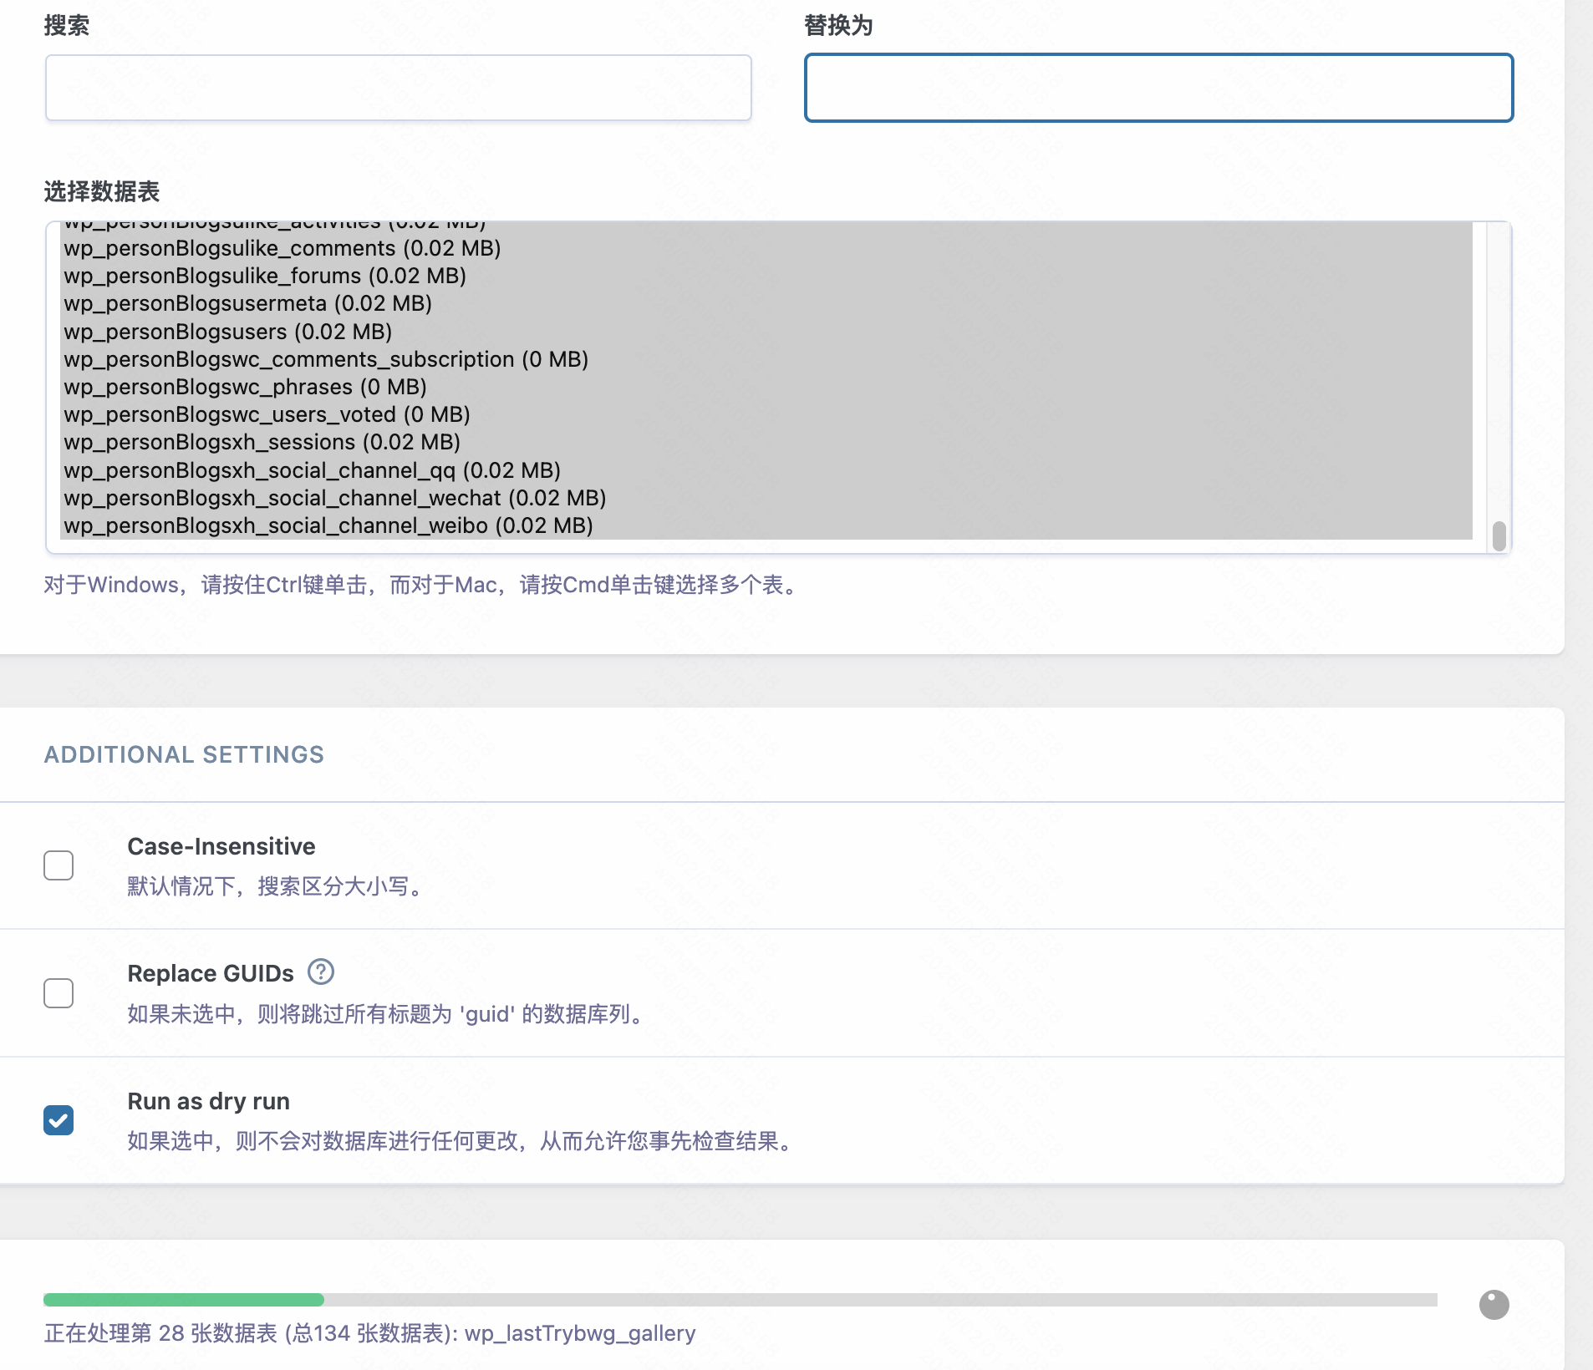The height and width of the screenshot is (1370, 1593).
Task: Select wp_personBlogswc_comments_subscription table
Action: tap(326, 359)
